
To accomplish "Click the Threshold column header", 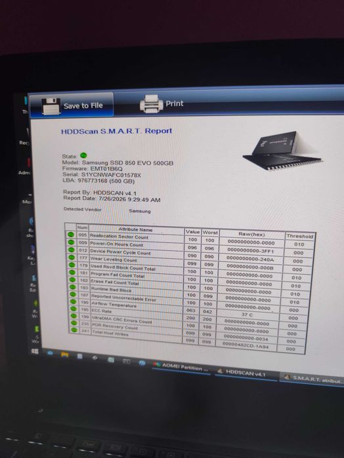I will tap(300, 236).
